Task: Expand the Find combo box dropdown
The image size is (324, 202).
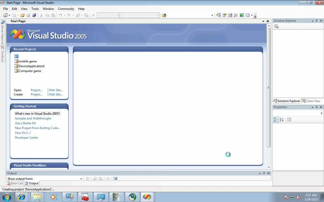Action: pyautogui.click(x=212, y=15)
